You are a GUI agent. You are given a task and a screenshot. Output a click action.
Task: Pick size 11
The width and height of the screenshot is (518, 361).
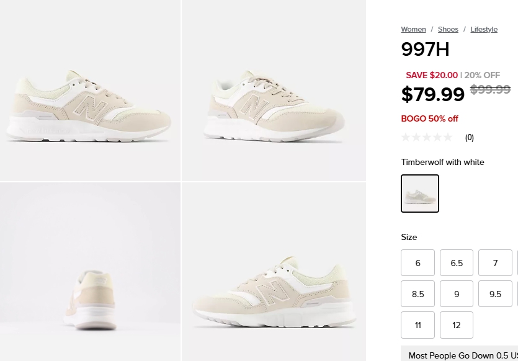tap(418, 325)
